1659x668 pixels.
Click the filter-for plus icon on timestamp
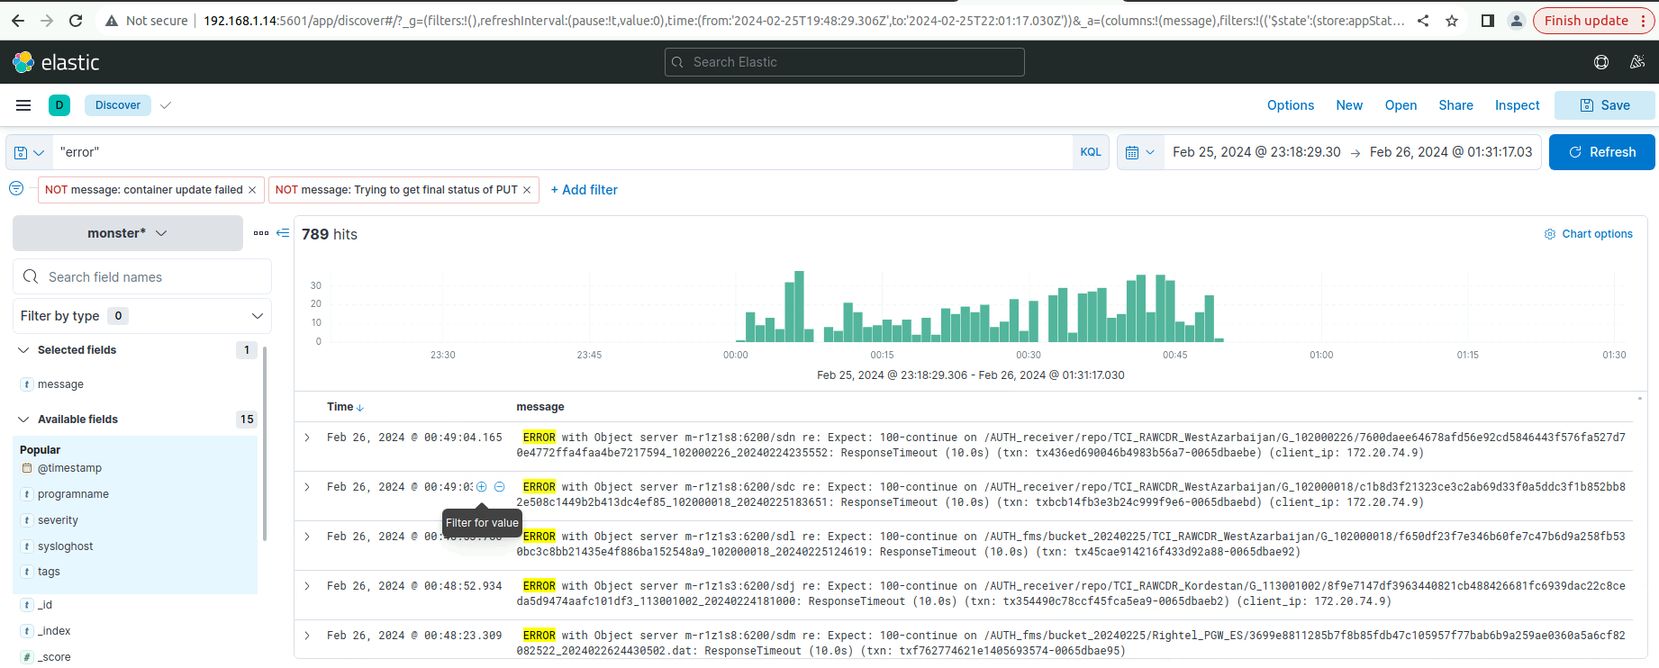tap(482, 487)
